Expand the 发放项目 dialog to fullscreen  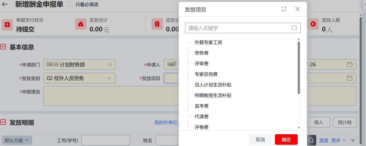(284, 9)
